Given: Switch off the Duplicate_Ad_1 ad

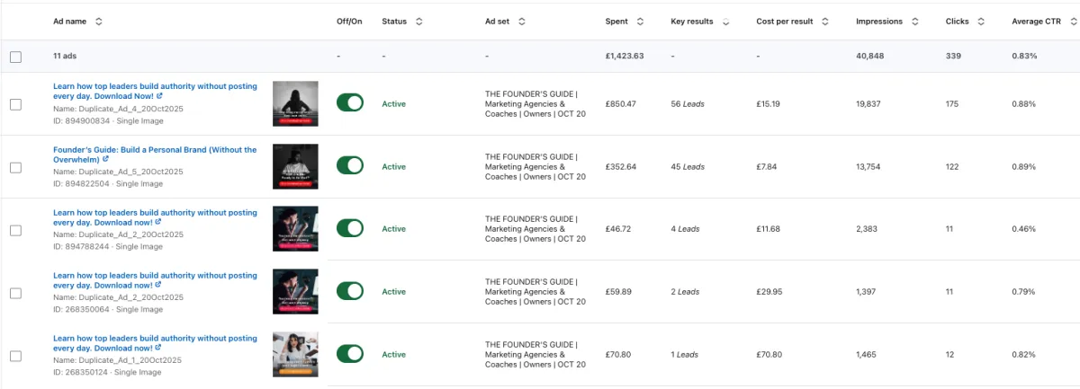Looking at the screenshot, I should tap(349, 355).
